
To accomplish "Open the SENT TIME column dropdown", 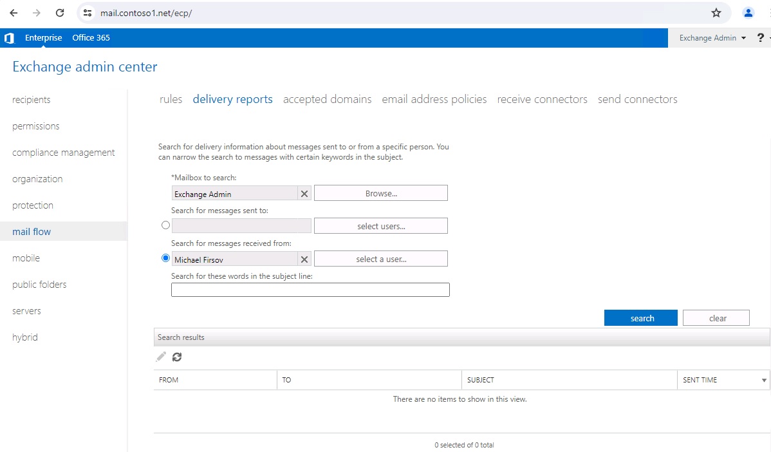I will (x=765, y=380).
